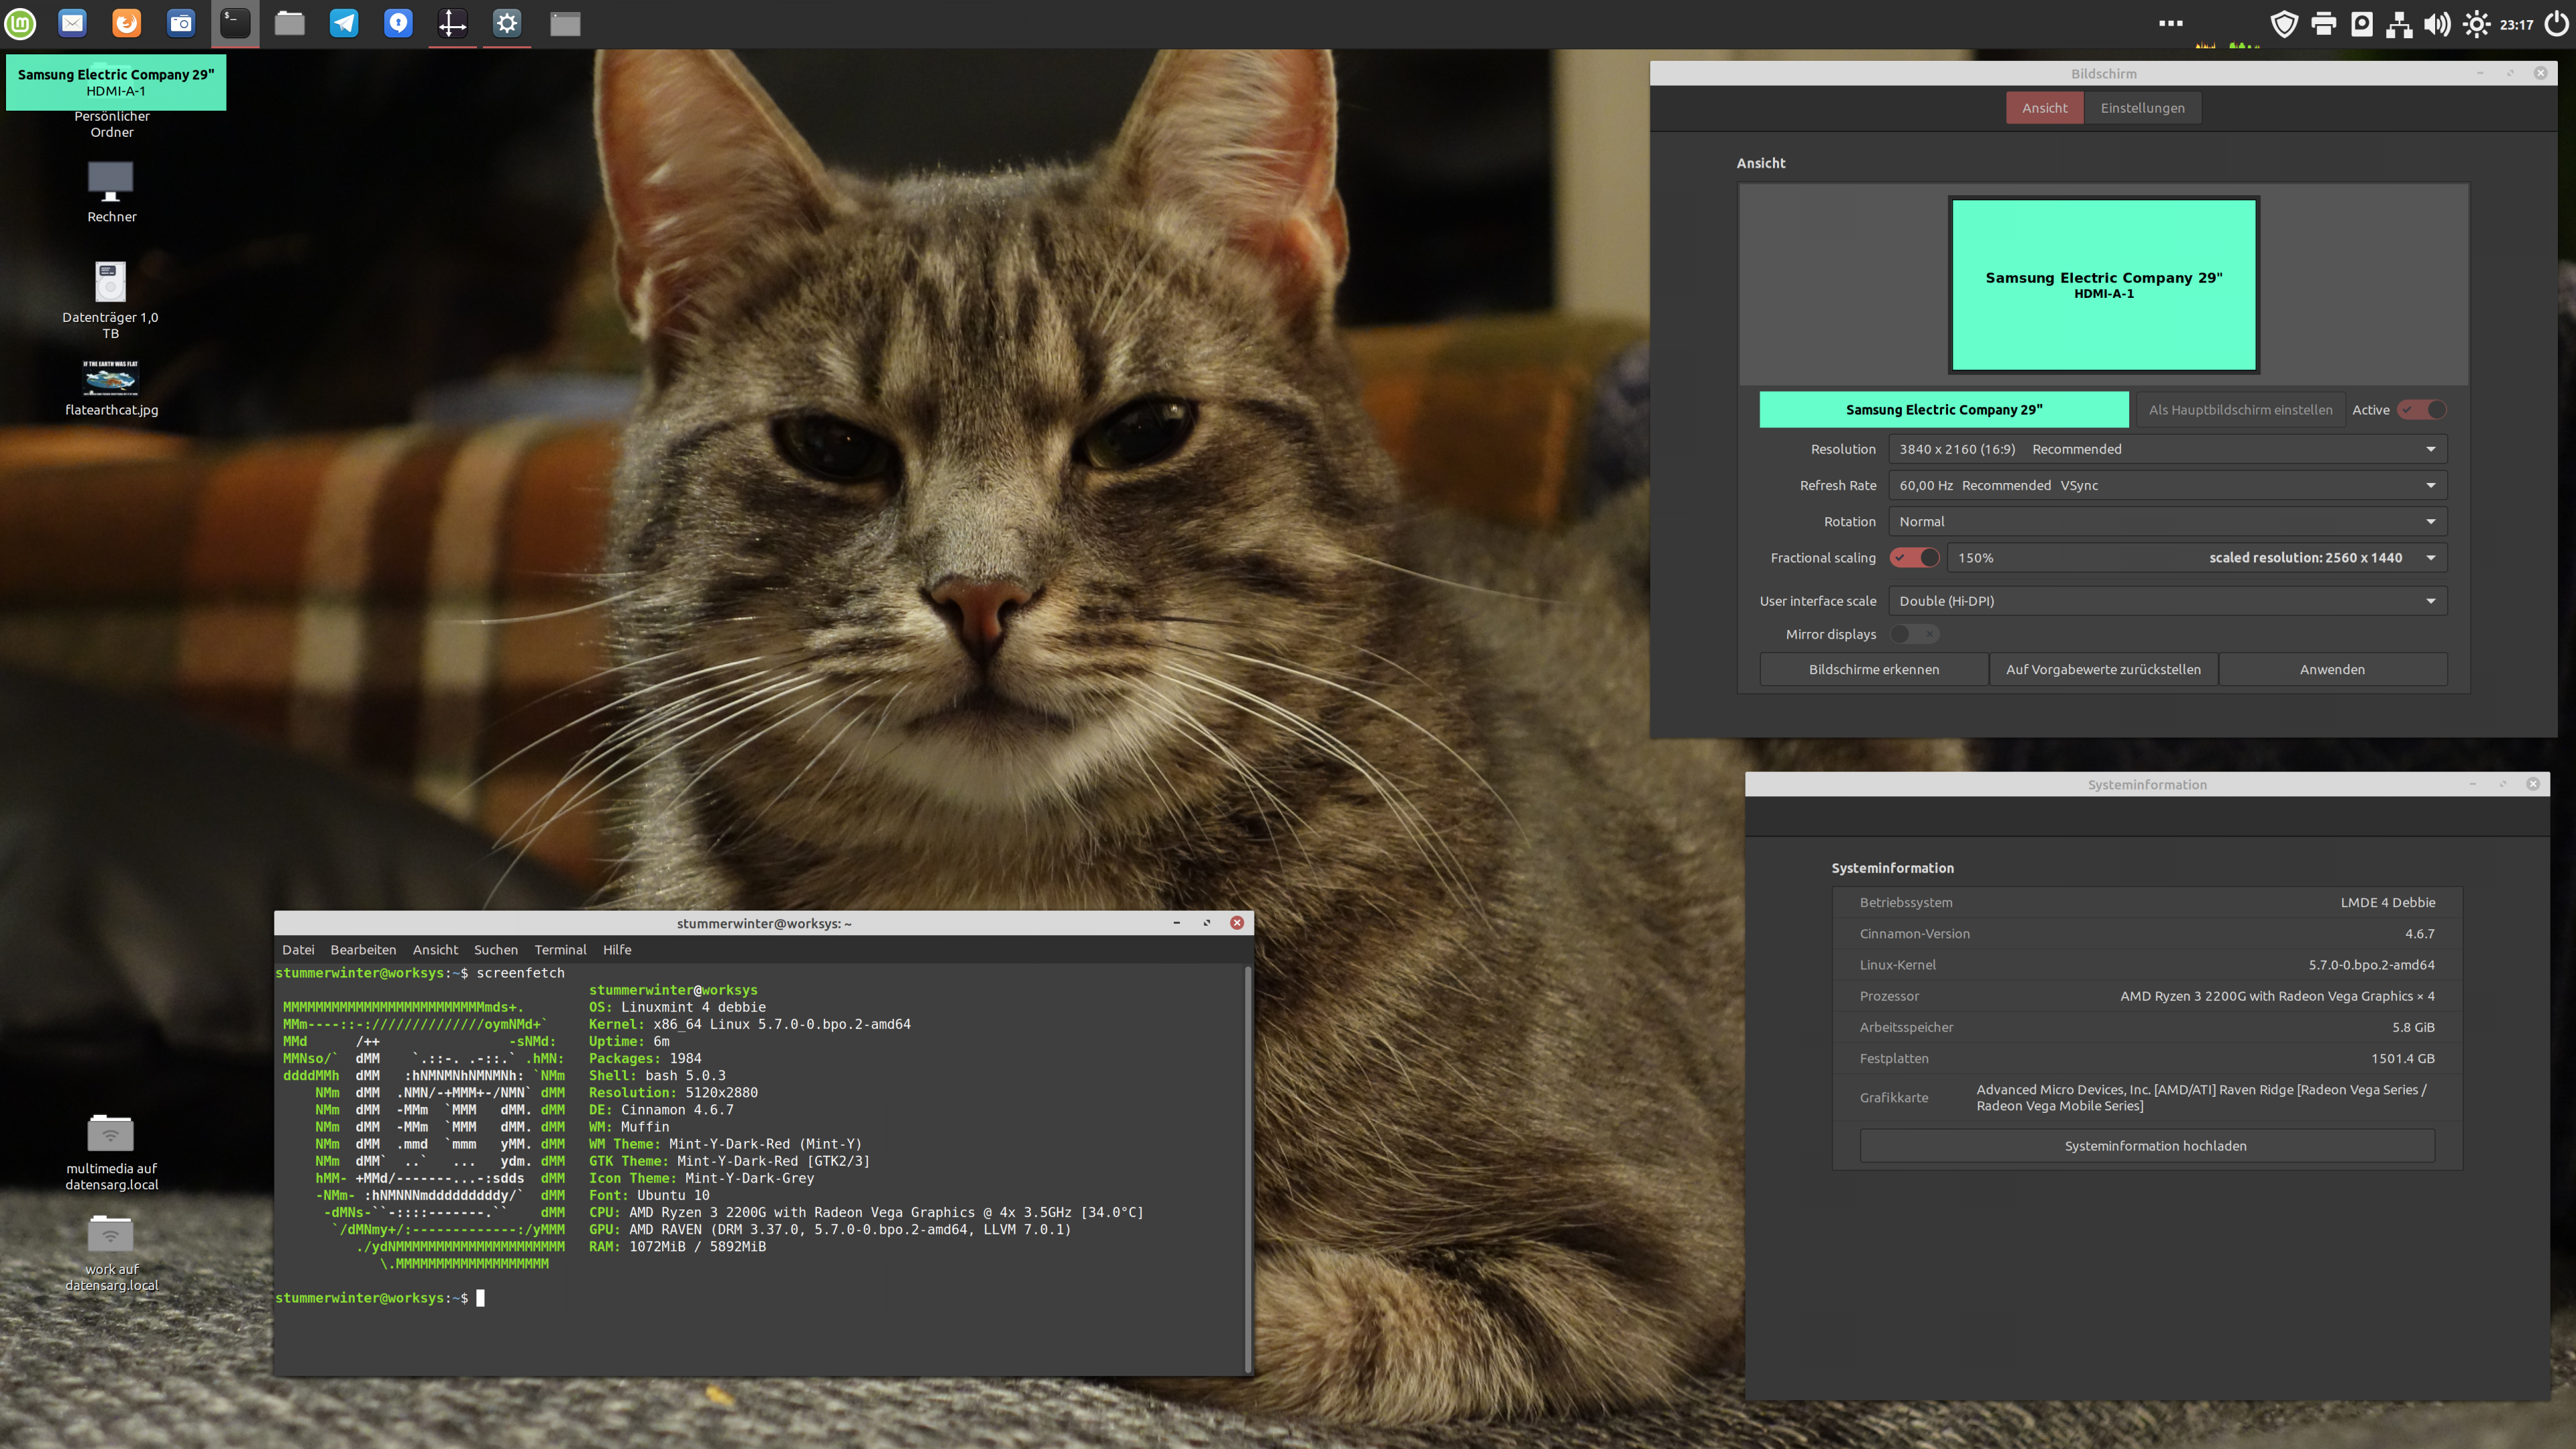Disable the Fractional scaling switch
The width and height of the screenshot is (2576, 1449).
tap(1915, 558)
